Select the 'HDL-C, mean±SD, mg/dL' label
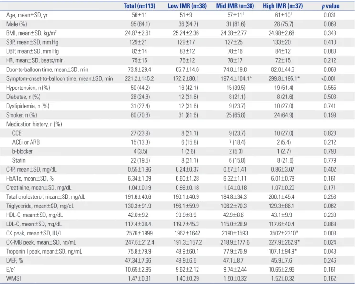This screenshot has height=284, width=355. pos(34,215)
